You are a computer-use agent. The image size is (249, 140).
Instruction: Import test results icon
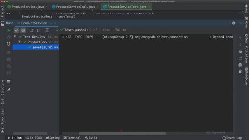point(9,66)
